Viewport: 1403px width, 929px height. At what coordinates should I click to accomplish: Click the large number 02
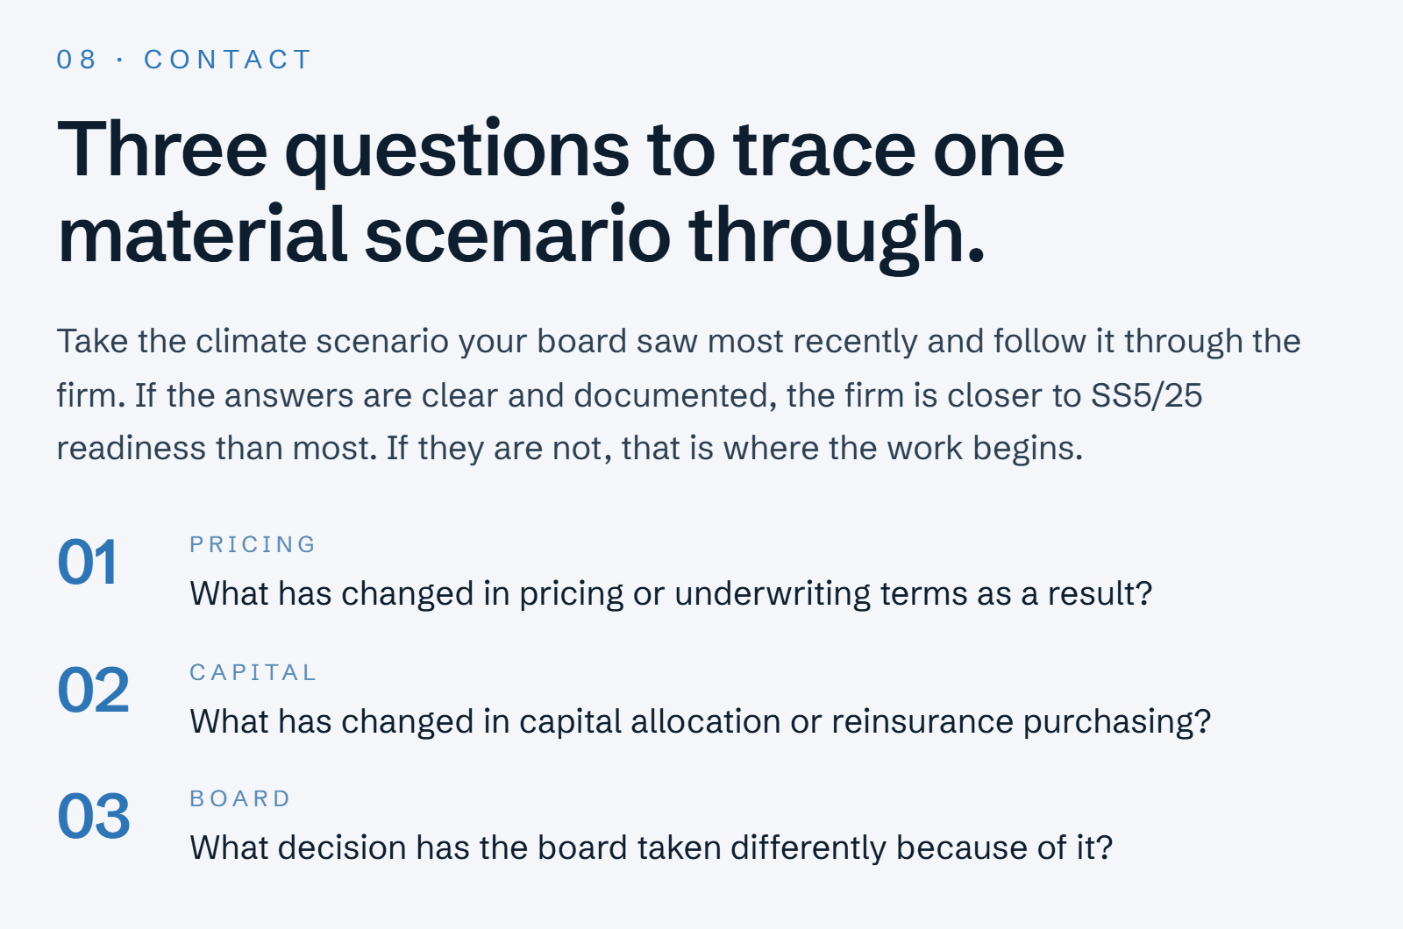[x=93, y=691]
